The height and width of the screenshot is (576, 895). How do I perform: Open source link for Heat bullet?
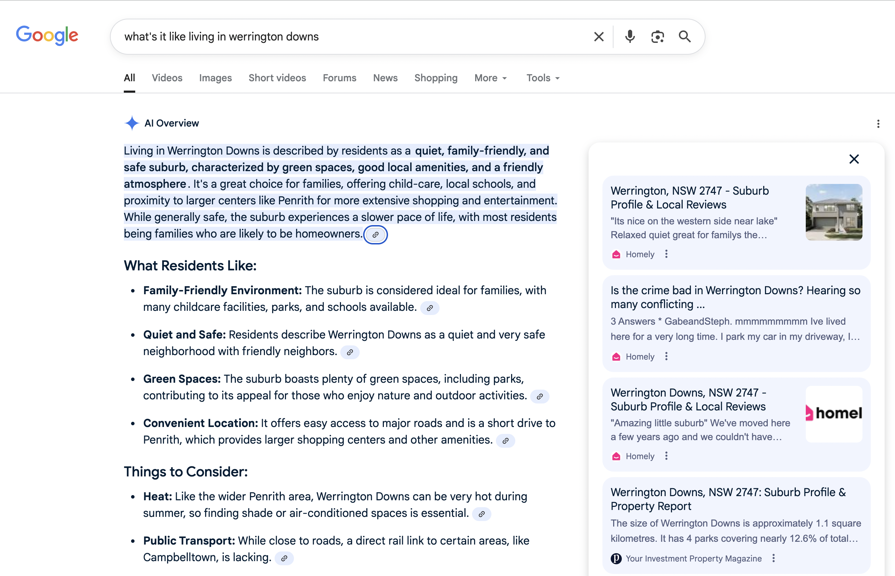coord(482,514)
